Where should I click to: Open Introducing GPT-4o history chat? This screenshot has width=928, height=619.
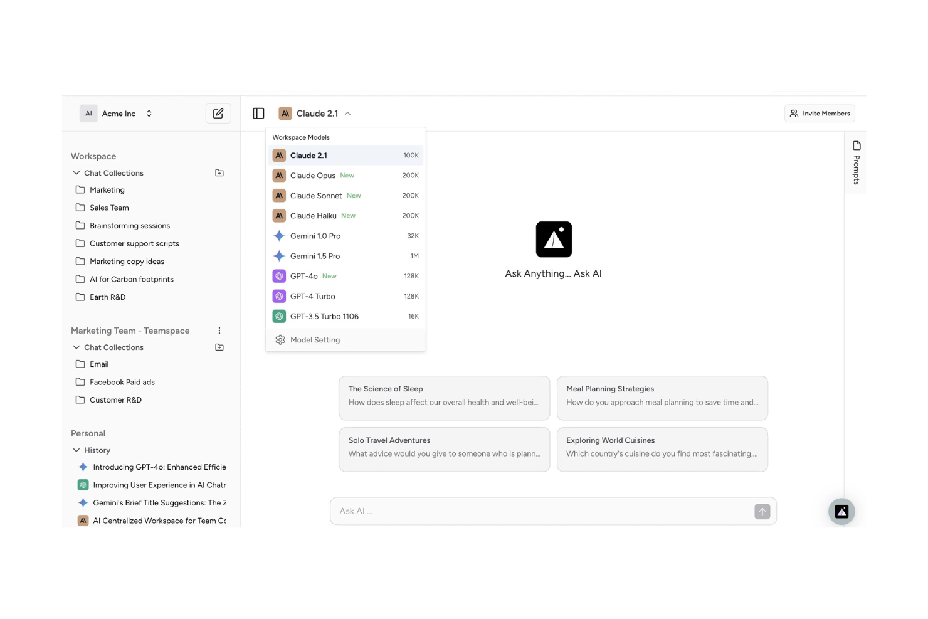152,467
